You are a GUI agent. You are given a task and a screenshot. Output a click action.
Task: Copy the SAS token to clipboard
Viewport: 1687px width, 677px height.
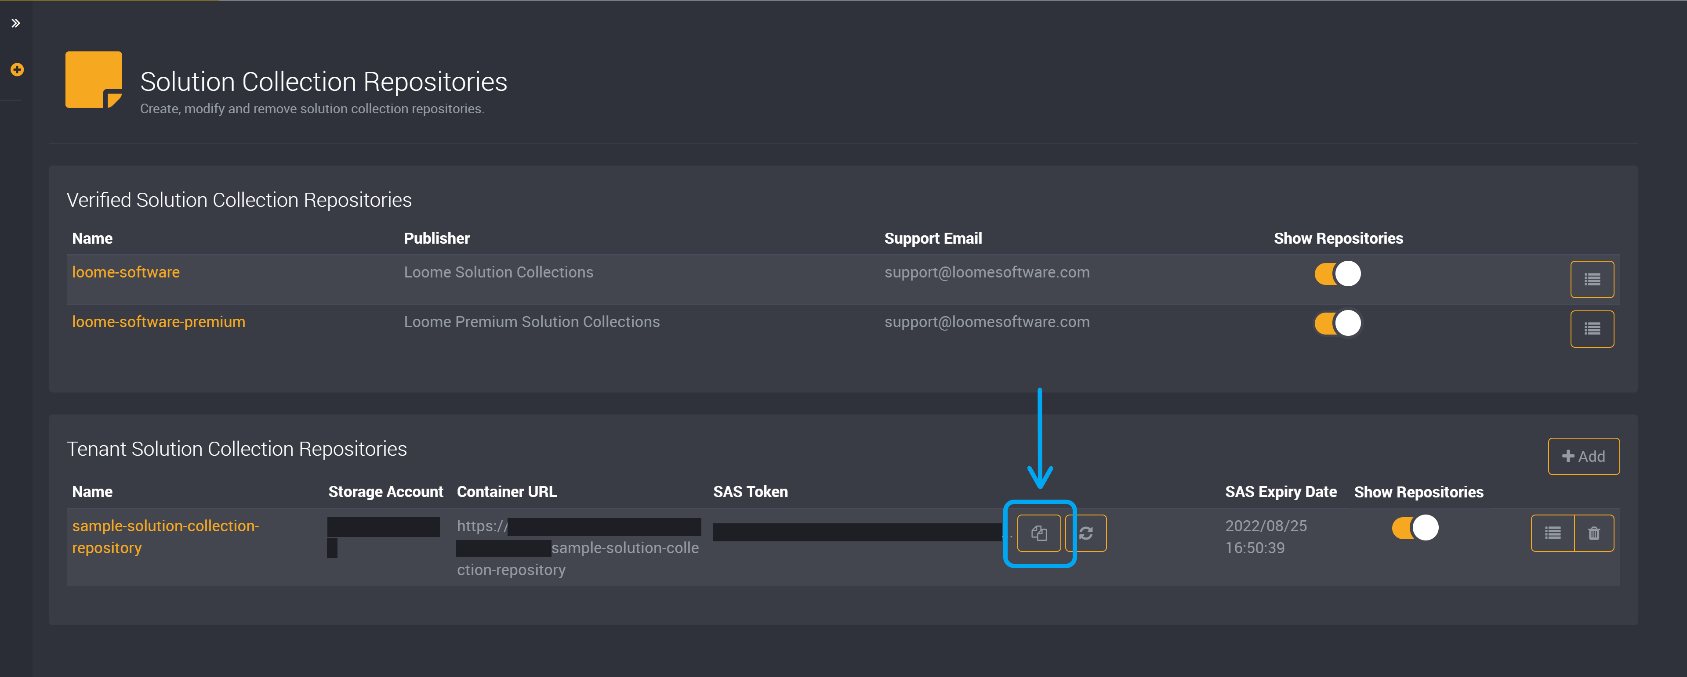[1039, 533]
